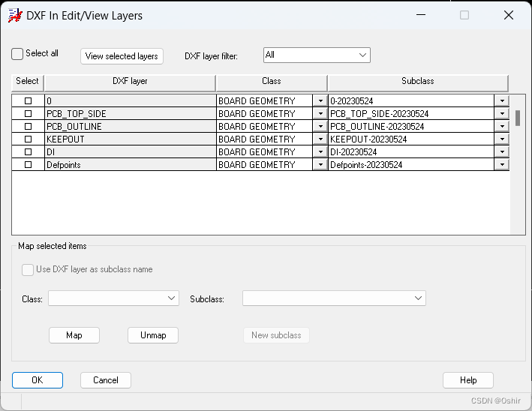
Task: Select the KEEPOUT layer checkbox
Action: point(29,139)
